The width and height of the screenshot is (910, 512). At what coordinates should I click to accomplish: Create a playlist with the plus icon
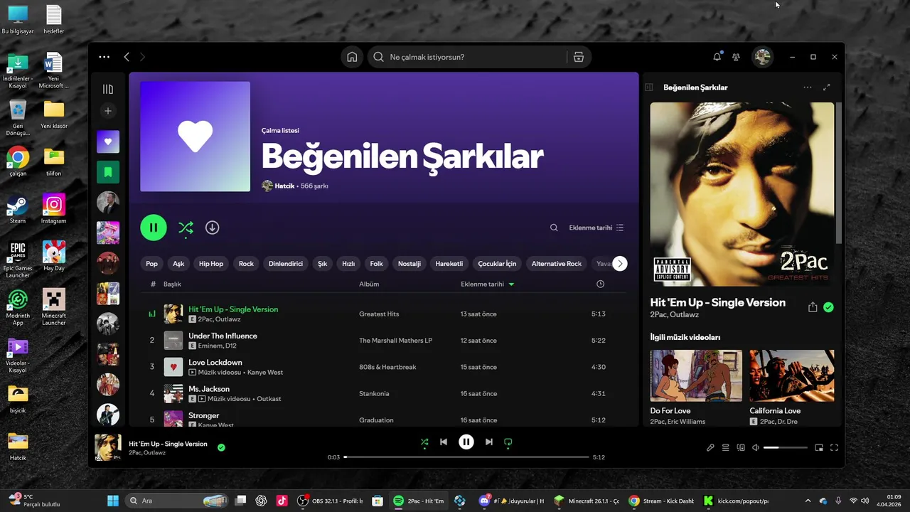(108, 111)
